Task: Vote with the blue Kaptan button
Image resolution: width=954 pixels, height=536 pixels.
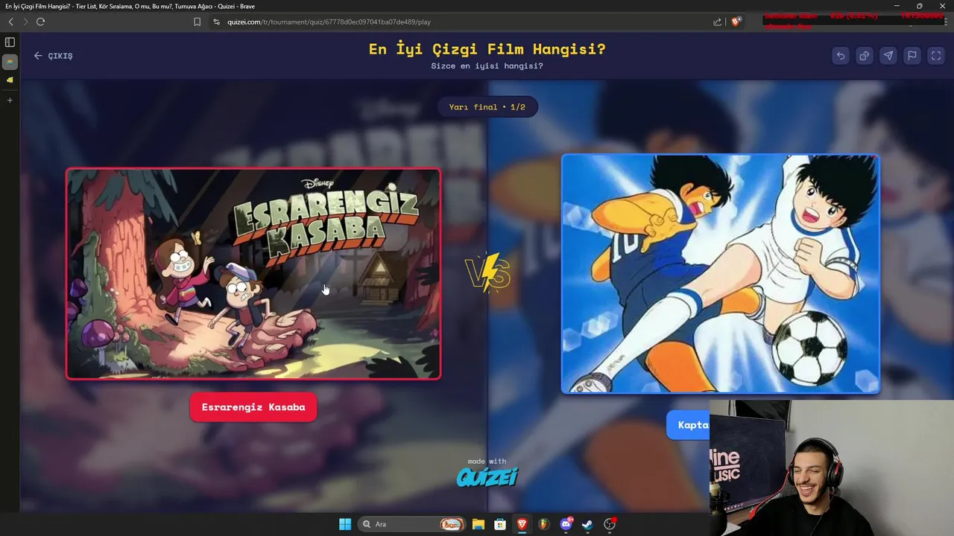Action: tap(688, 425)
